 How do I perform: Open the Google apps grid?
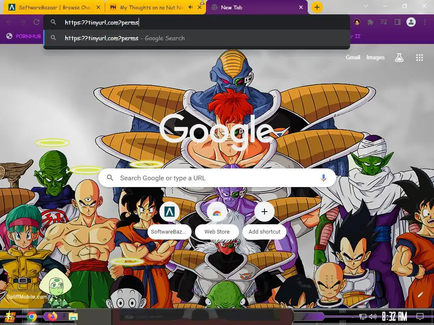coord(419,58)
